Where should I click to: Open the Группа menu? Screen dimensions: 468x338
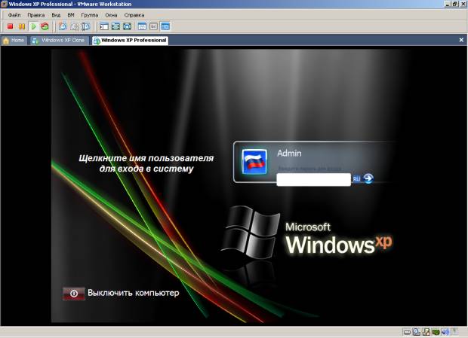[x=90, y=15]
